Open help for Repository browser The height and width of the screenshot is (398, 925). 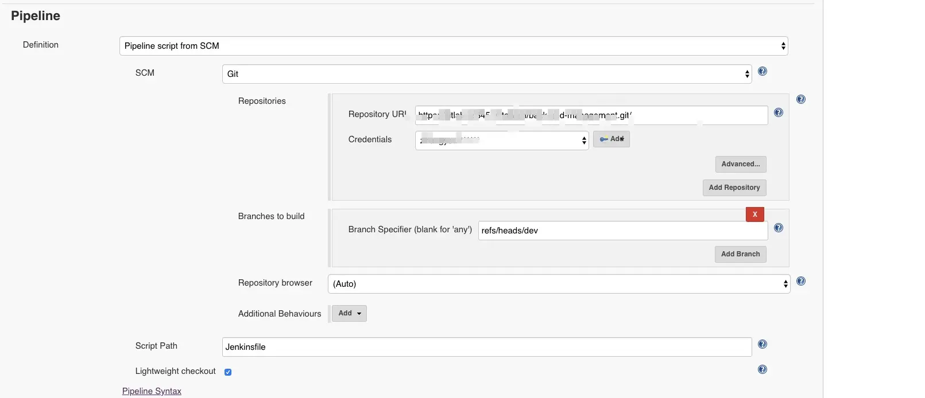(x=801, y=281)
